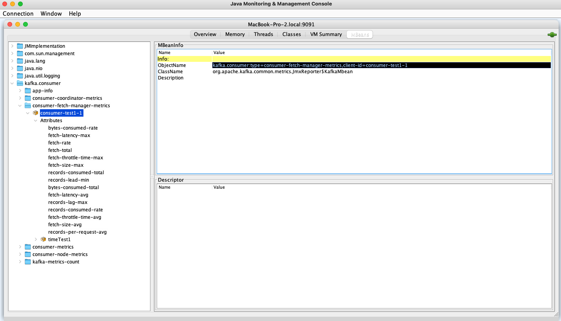Screen dimensions: 561x321
Task: Click the consumer-node-metrics folder icon
Action: (x=27, y=254)
